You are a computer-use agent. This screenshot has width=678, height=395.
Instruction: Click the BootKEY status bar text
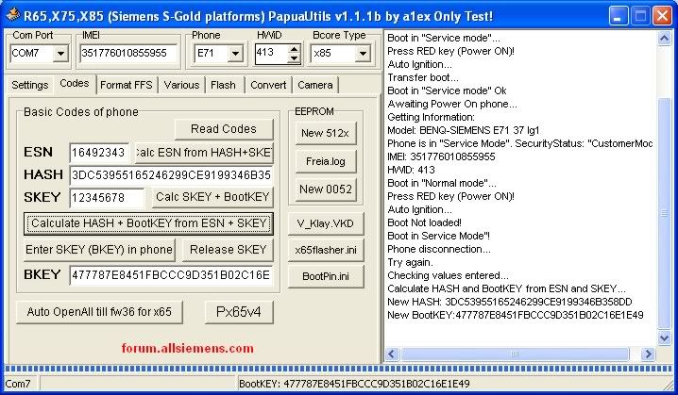click(354, 384)
